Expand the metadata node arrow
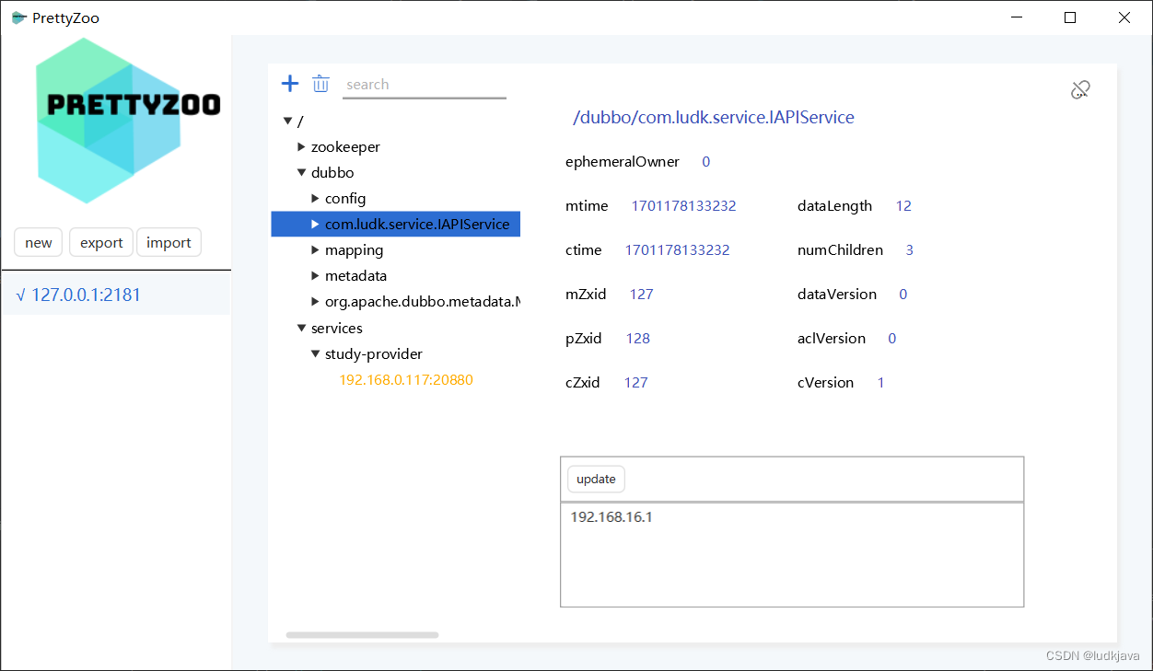The image size is (1153, 671). [316, 275]
